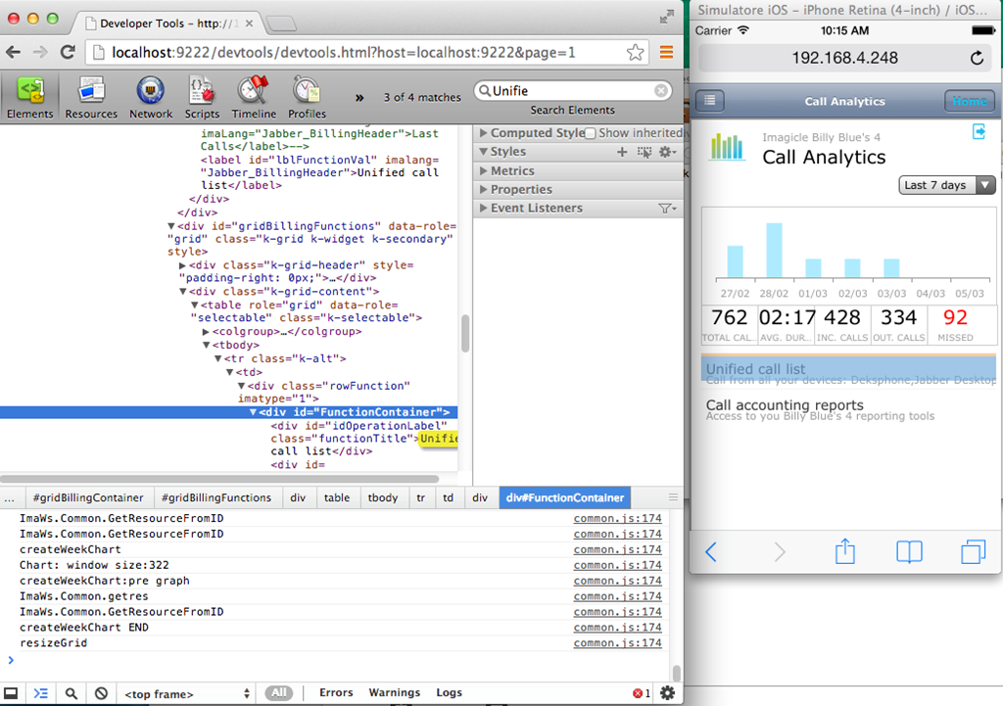Open the top frame selector dropdown
The width and height of the screenshot is (1003, 706).
(x=185, y=693)
